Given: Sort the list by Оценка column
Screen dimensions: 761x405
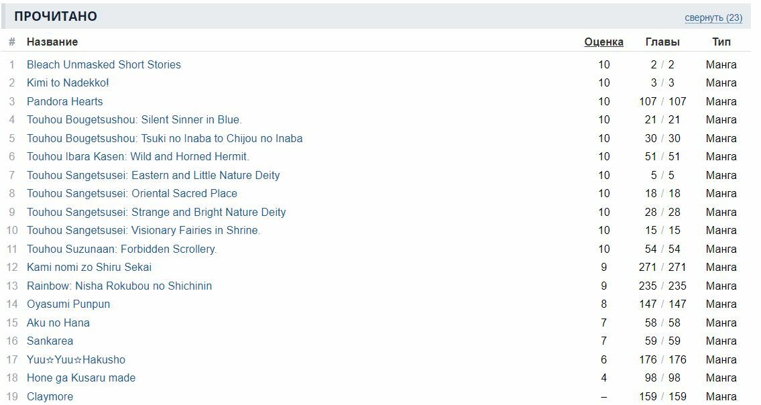Looking at the screenshot, I should click(x=603, y=42).
